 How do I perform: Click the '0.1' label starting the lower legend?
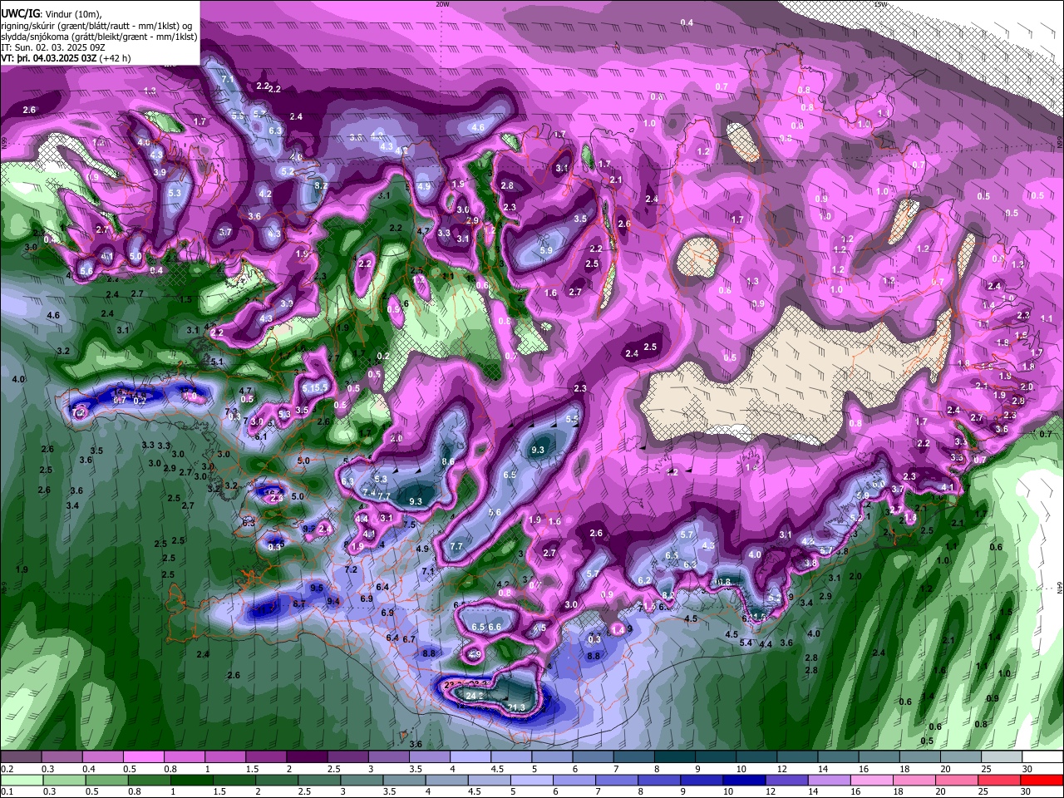[x=7, y=792]
